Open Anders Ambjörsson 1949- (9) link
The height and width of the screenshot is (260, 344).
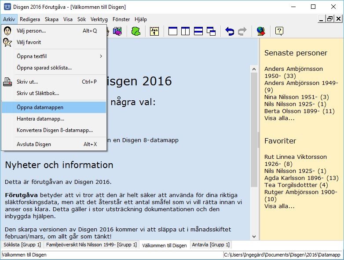[x=301, y=87]
